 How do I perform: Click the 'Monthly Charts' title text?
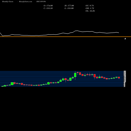point(8,2)
